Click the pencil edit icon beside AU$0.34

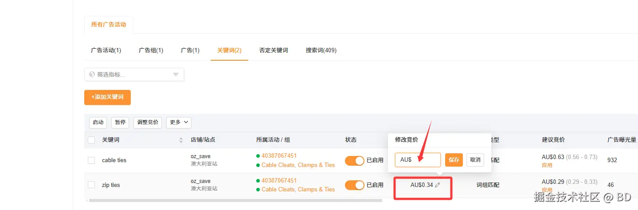(438, 185)
